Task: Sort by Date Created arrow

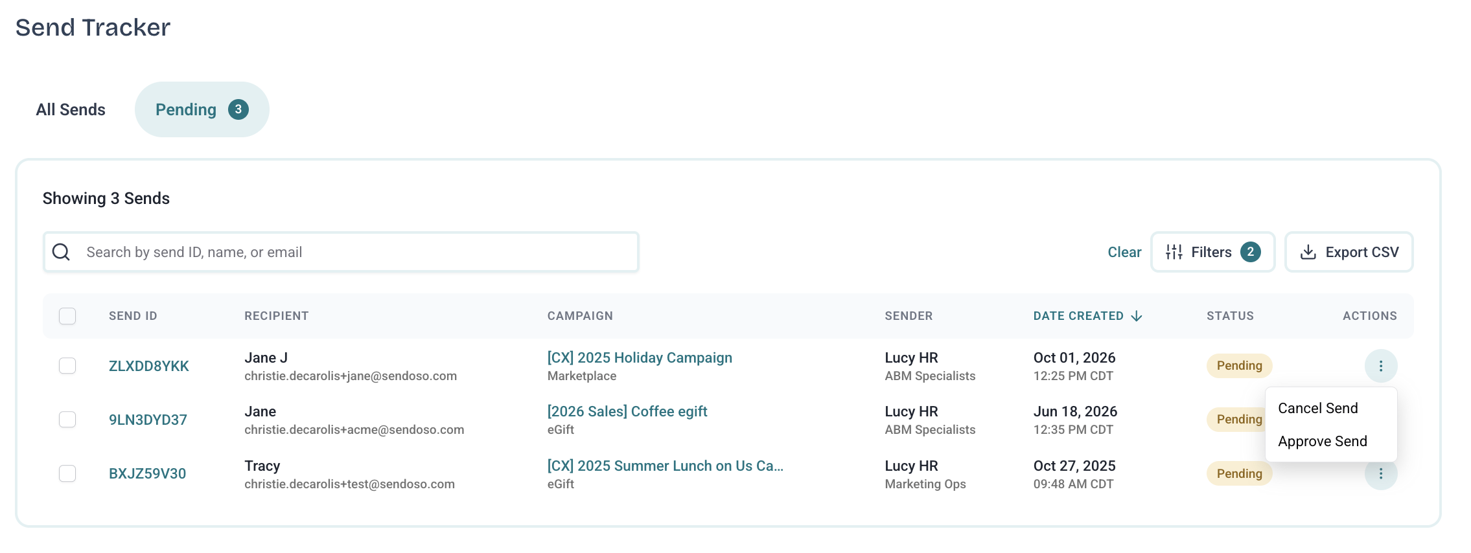Action: click(x=1137, y=316)
